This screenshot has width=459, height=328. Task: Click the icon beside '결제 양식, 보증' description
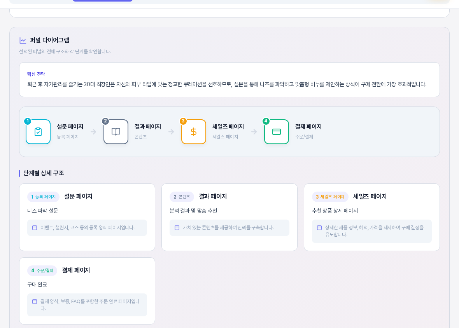[35, 302]
